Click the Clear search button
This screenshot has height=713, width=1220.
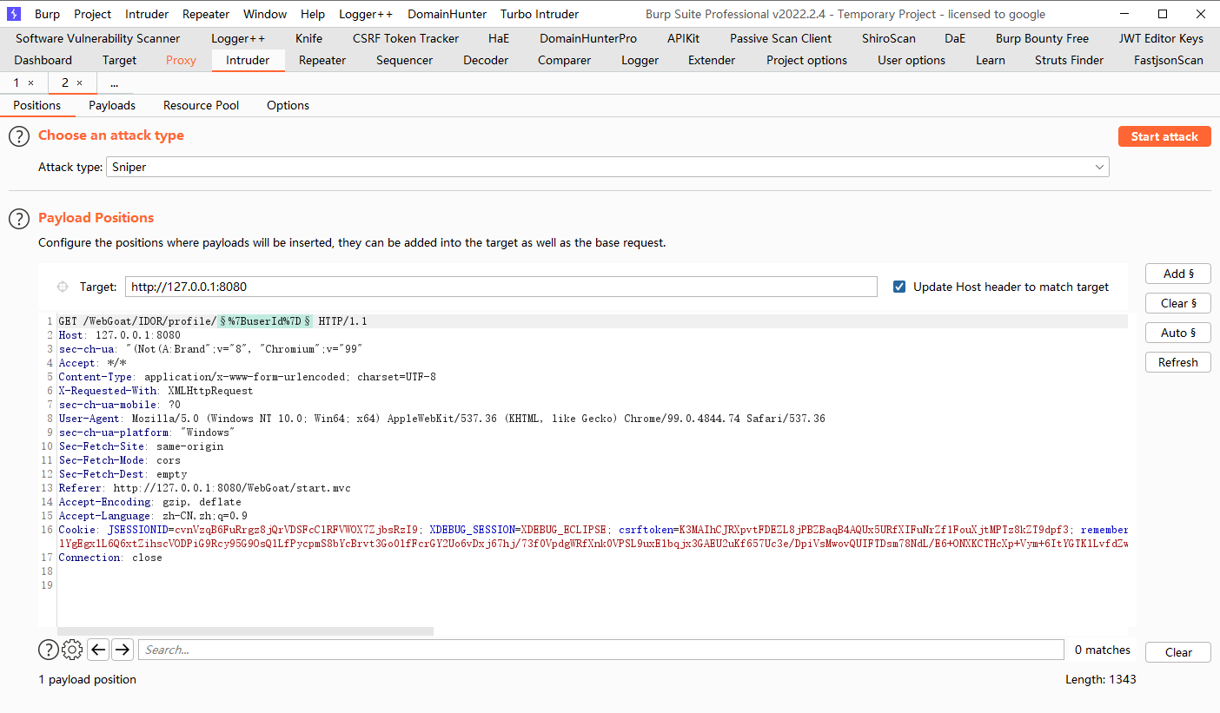coord(1178,652)
